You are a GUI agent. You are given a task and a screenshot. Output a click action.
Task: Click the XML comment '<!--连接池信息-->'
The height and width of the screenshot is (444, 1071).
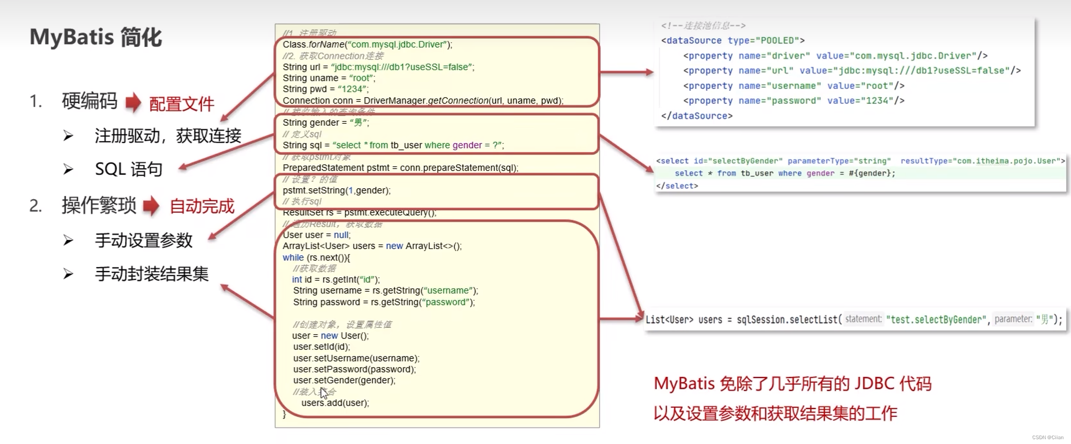(703, 26)
